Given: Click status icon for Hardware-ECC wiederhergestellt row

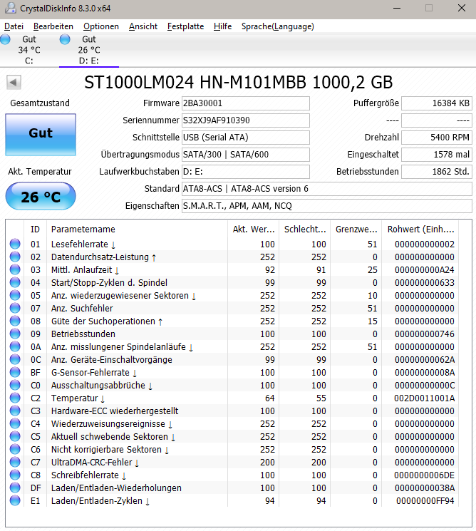Looking at the screenshot, I should click(x=15, y=411).
